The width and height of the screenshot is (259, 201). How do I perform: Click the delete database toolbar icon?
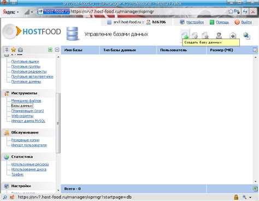coord(205,35)
